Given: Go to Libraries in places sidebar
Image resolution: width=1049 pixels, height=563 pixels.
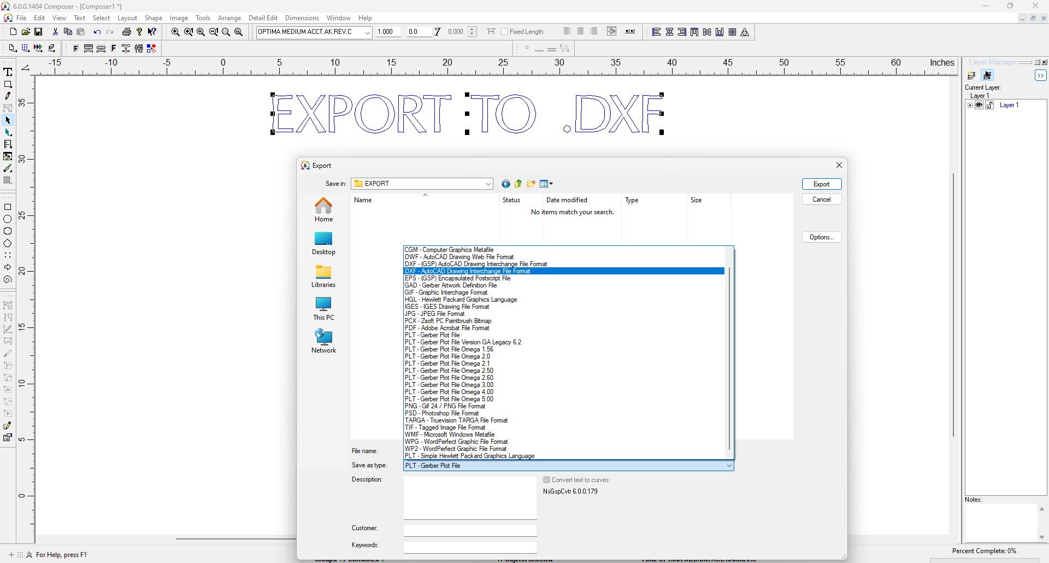Looking at the screenshot, I should [x=323, y=276].
